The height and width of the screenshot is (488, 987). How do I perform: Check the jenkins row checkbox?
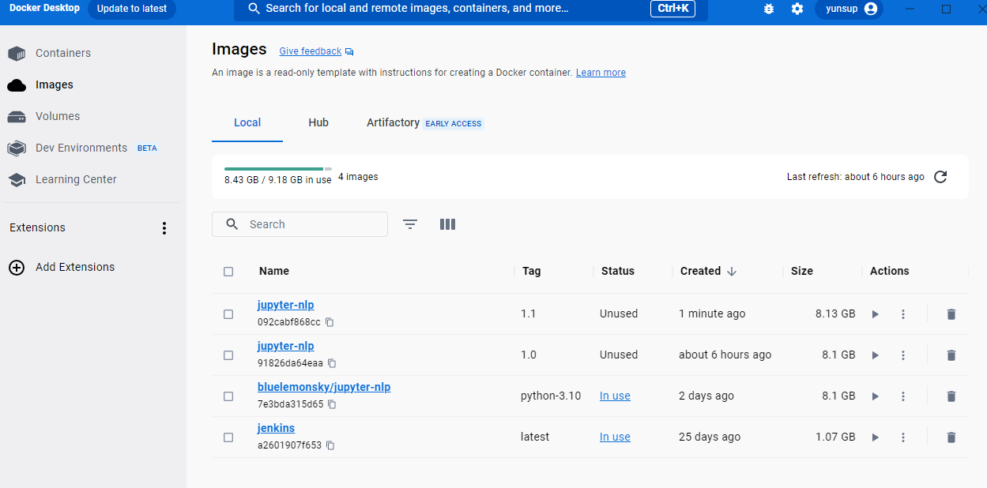[228, 437]
